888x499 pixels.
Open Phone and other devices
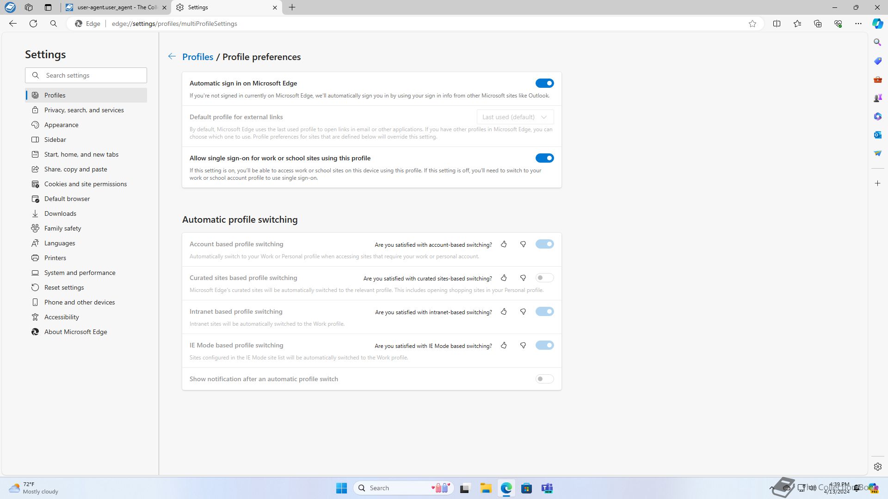86,302
